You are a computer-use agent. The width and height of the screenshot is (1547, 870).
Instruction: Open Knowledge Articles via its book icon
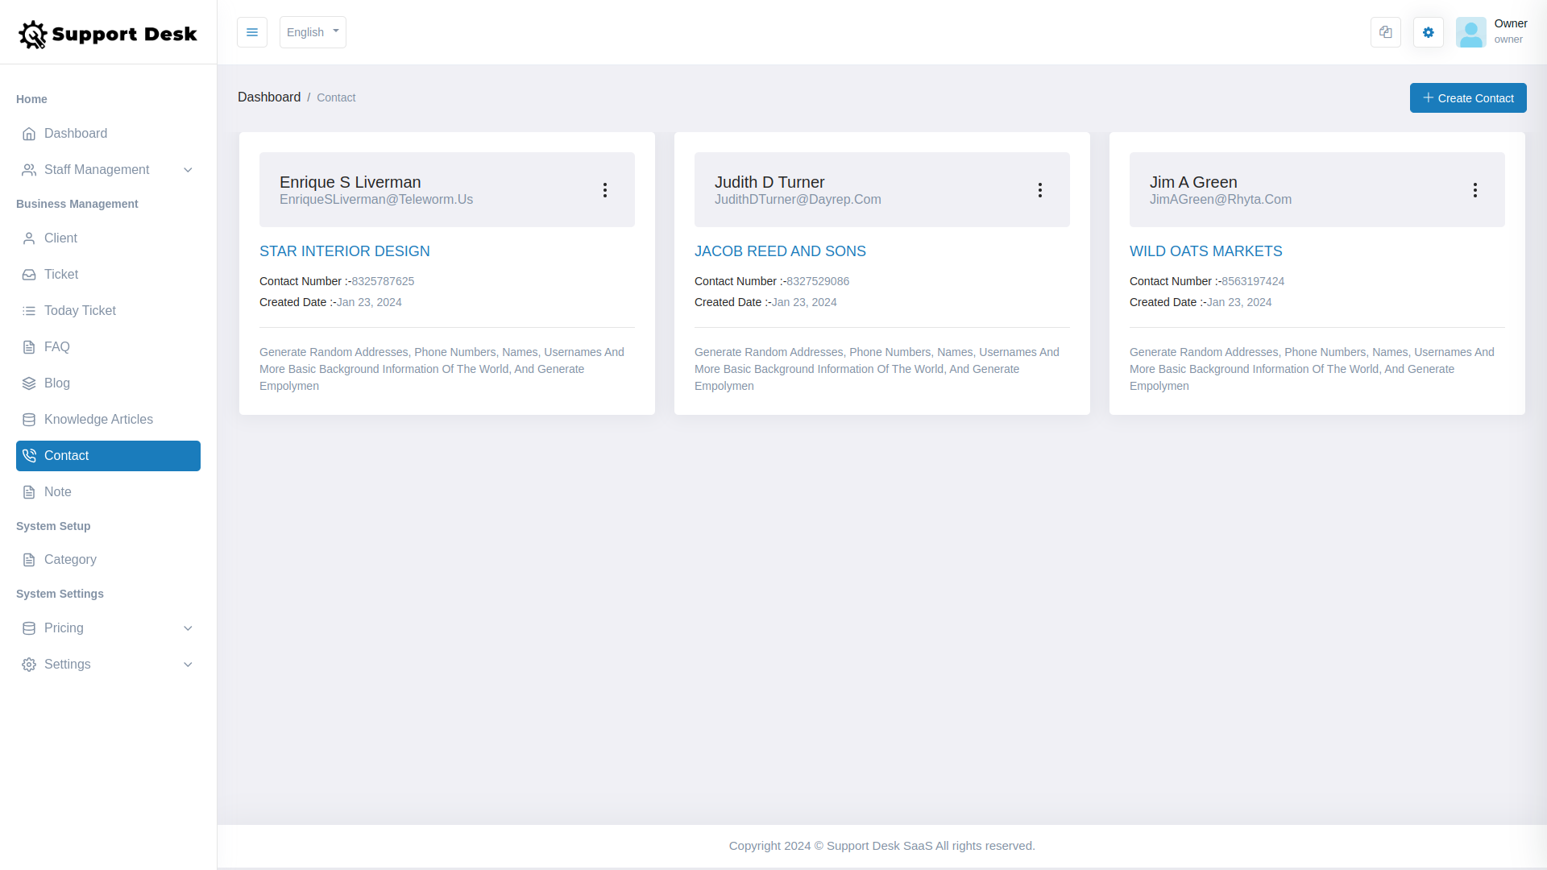click(x=29, y=419)
